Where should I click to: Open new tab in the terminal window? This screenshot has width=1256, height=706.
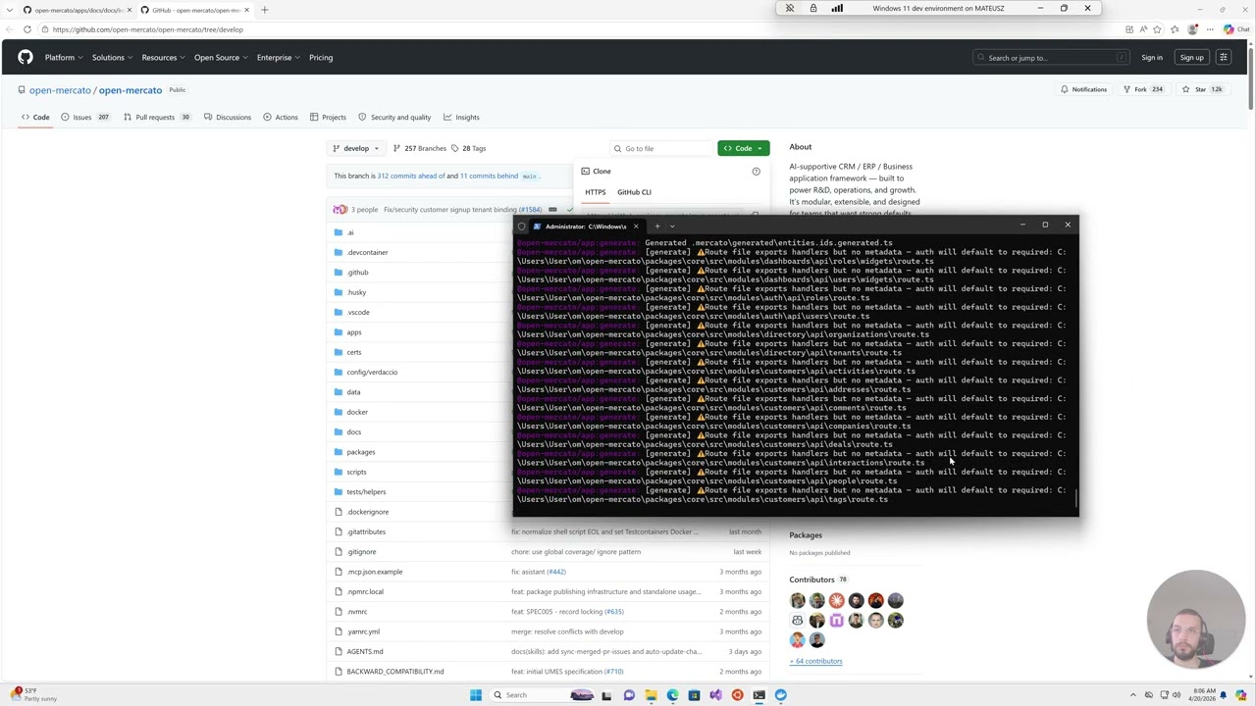657,227
